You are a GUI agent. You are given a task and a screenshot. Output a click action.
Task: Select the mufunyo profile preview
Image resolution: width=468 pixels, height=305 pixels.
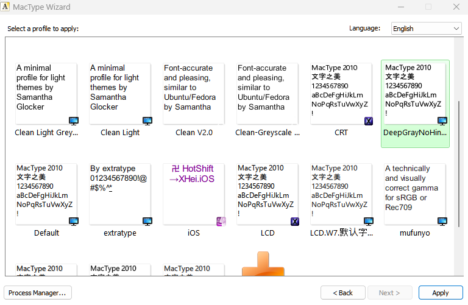click(415, 194)
